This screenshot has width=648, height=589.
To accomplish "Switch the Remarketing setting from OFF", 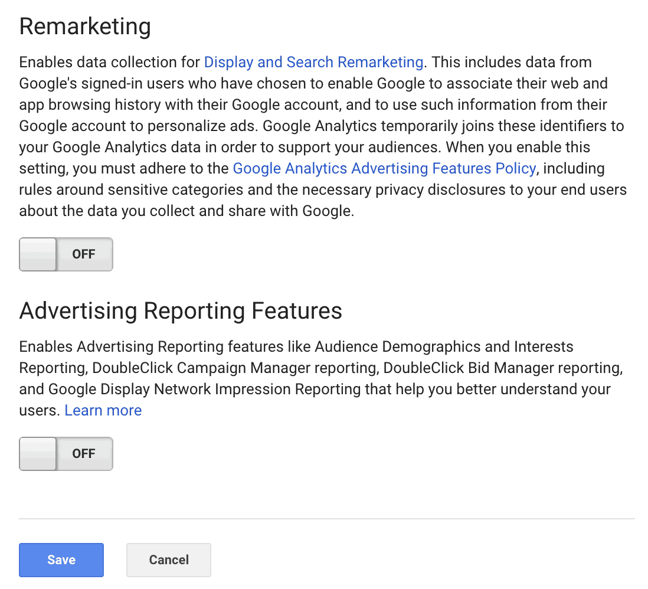I will 66,254.
